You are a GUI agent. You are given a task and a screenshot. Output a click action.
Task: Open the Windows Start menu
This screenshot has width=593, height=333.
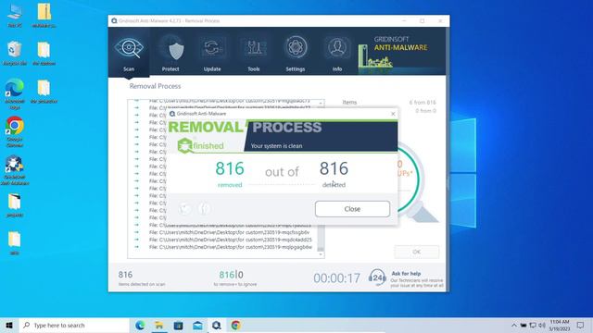click(9, 325)
